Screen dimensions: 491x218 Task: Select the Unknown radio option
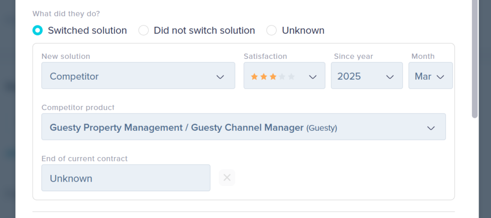click(x=271, y=30)
